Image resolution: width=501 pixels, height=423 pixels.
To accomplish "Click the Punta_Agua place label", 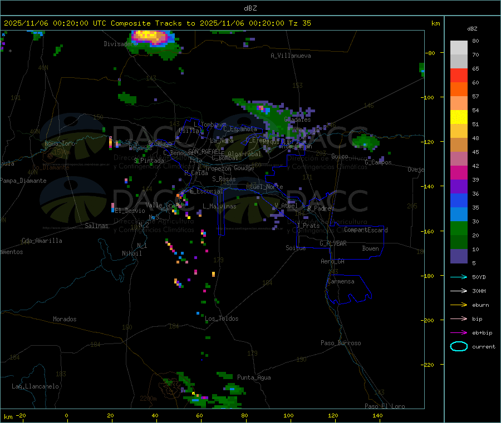I will click(254, 377).
